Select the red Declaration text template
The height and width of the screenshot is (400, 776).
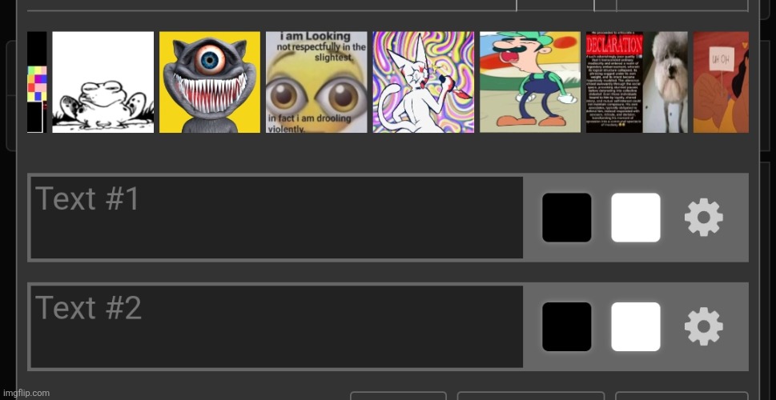[615, 82]
